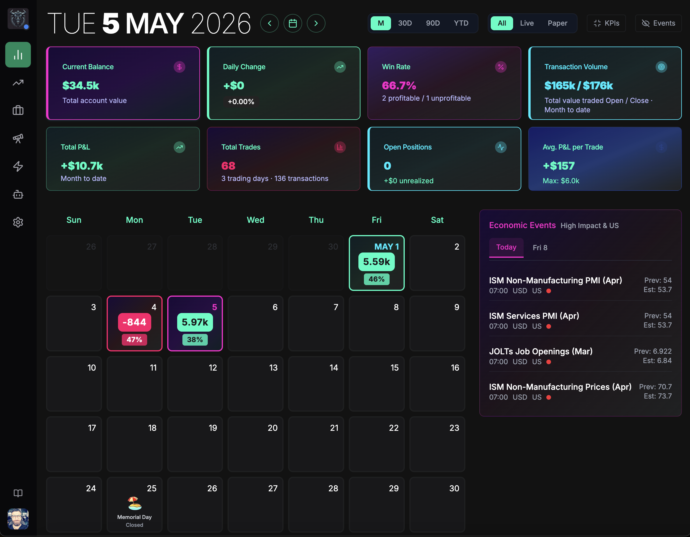Screen dimensions: 690x537
Task: Open the settings gear sidebar icon
Action: coord(18,222)
